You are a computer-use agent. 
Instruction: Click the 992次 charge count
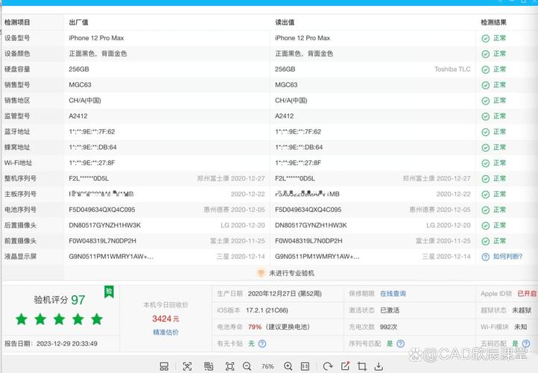pyautogui.click(x=388, y=327)
